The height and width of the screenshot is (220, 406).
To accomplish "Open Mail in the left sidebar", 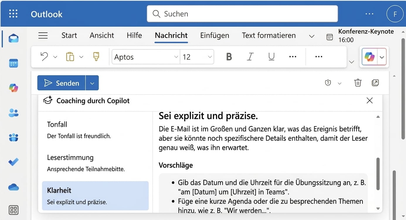I will [x=13, y=38].
